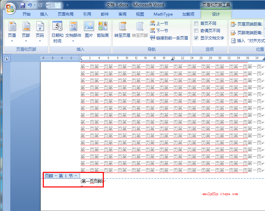Screen dimensions: 265x211
Task: Open the MathType tab
Action: coord(163,14)
